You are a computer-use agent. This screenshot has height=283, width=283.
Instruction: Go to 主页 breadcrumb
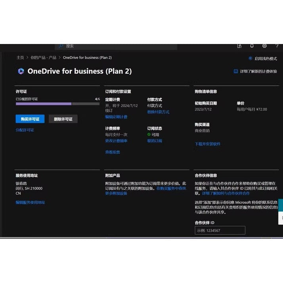pos(20,57)
